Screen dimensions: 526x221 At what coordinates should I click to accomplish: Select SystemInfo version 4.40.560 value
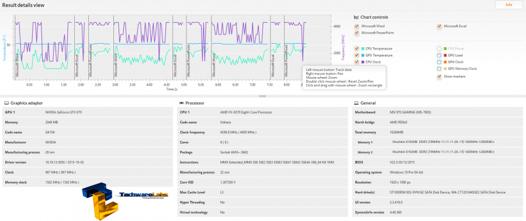tap(395, 213)
